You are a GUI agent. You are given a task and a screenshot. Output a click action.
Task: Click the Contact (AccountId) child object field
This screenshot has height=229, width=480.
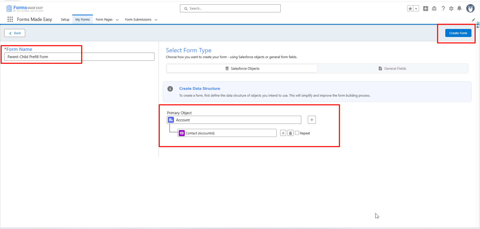[x=227, y=133]
